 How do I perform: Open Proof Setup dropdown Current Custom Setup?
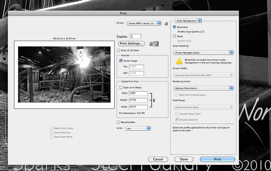[x=203, y=107]
